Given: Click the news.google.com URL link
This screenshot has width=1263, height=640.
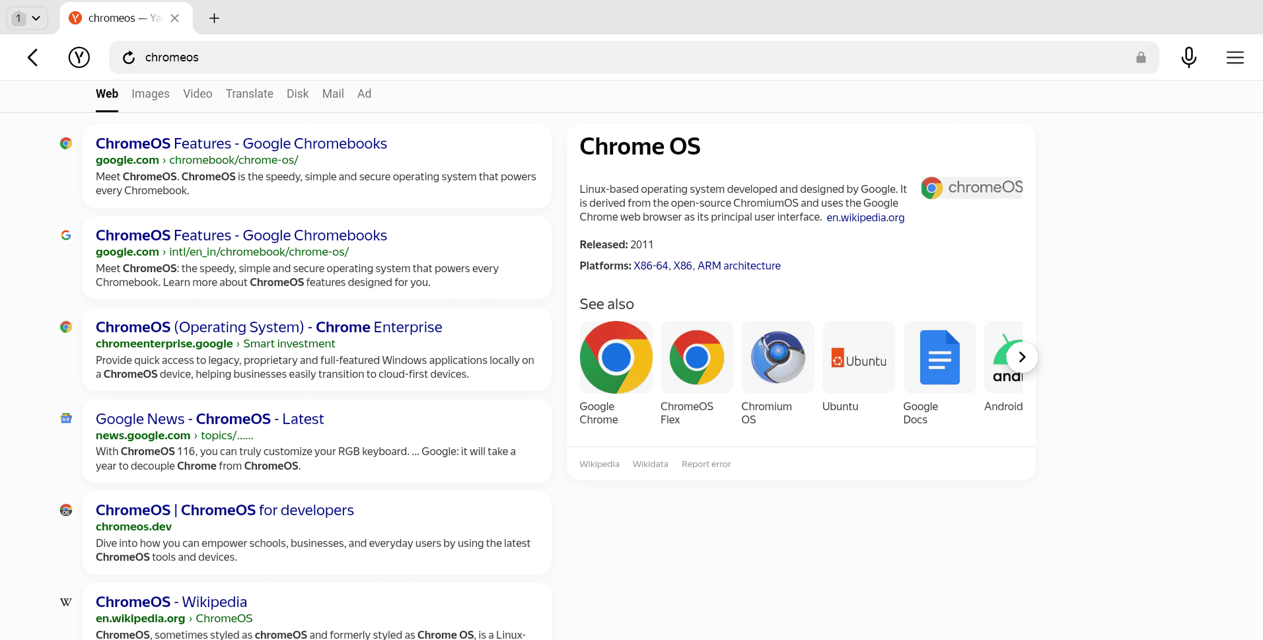Looking at the screenshot, I should pos(143,435).
